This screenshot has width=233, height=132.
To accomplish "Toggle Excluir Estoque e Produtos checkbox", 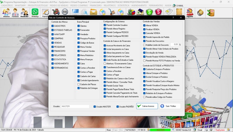I will click(144, 77).
